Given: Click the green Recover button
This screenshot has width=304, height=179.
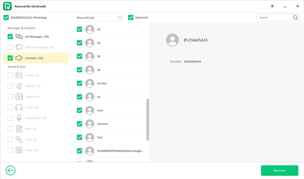Looking at the screenshot, I should click(x=279, y=170).
